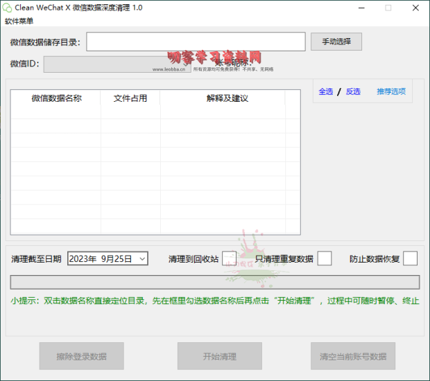This screenshot has width=430, height=381.
Task: Toggle the 只清理重复数据 checkbox
Action: coord(325,258)
